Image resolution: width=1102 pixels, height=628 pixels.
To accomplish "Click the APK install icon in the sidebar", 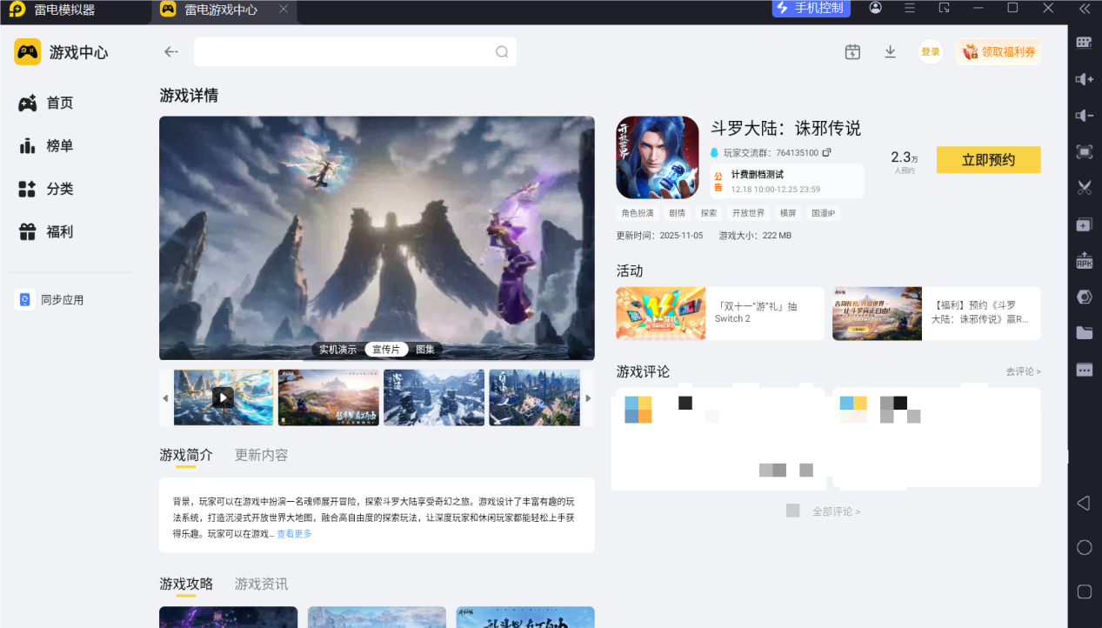I will pyautogui.click(x=1083, y=260).
